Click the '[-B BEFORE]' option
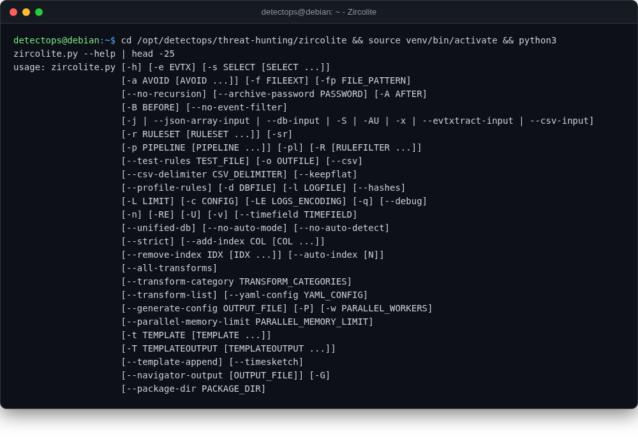 (151, 107)
